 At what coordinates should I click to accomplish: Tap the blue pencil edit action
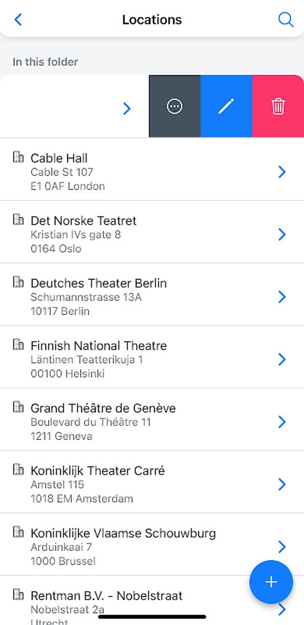click(x=226, y=106)
